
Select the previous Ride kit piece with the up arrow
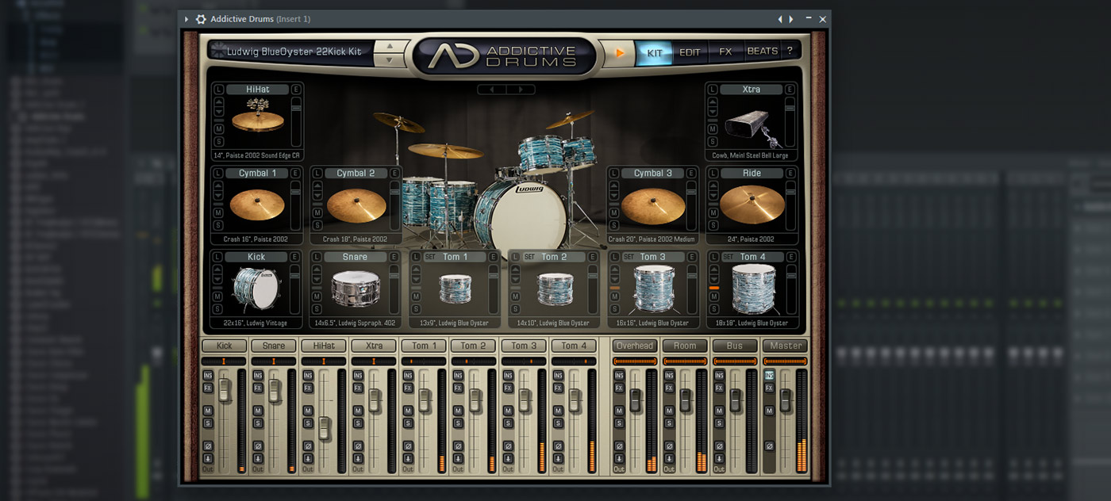click(x=713, y=187)
